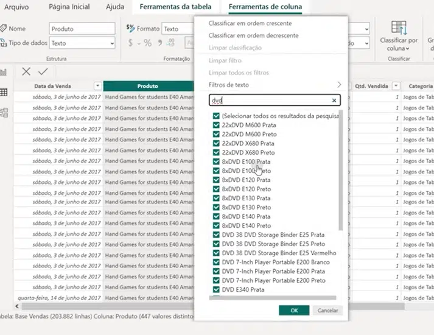The image size is (434, 335).
Task: Open Qtd. Vendida column filter arrow
Action: (x=396, y=86)
